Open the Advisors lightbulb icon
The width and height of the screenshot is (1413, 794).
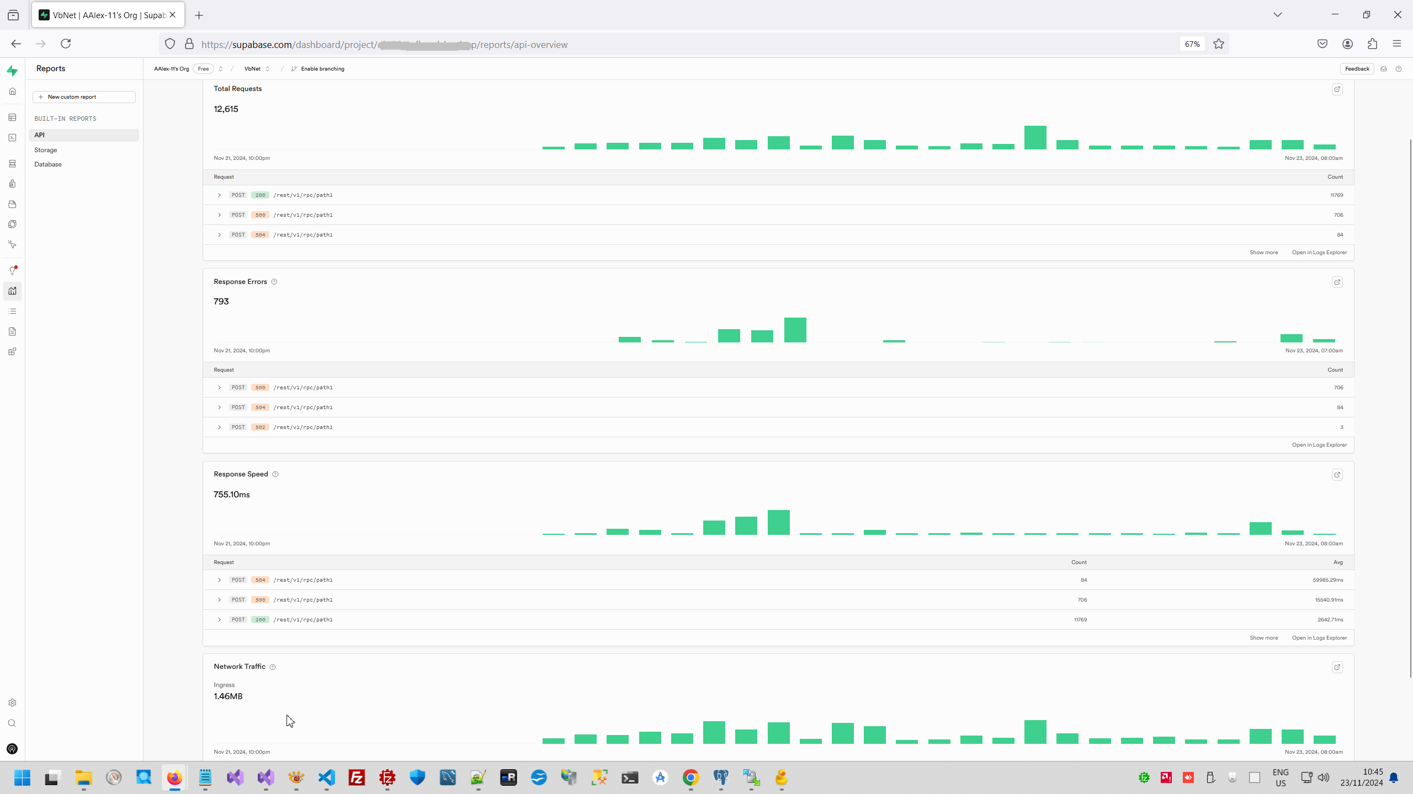click(12, 271)
